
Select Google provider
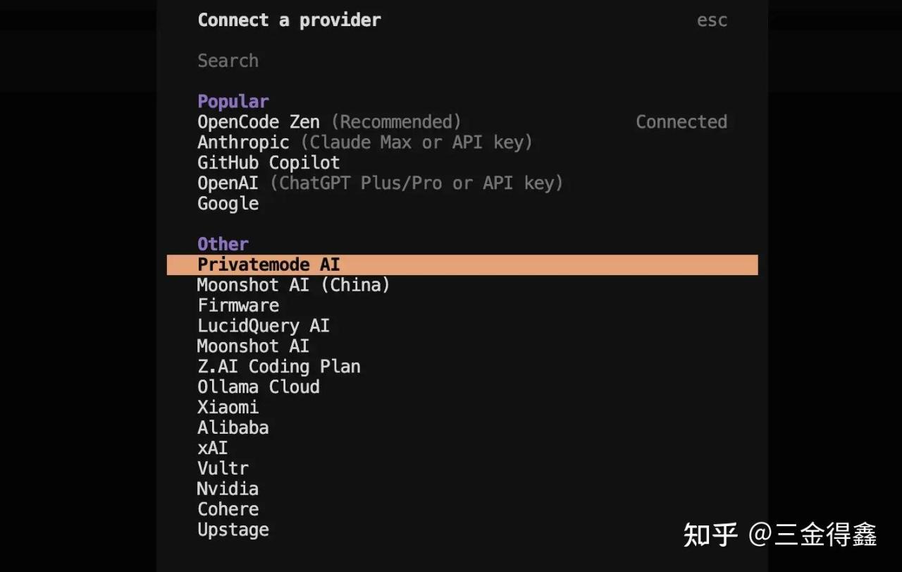228,204
